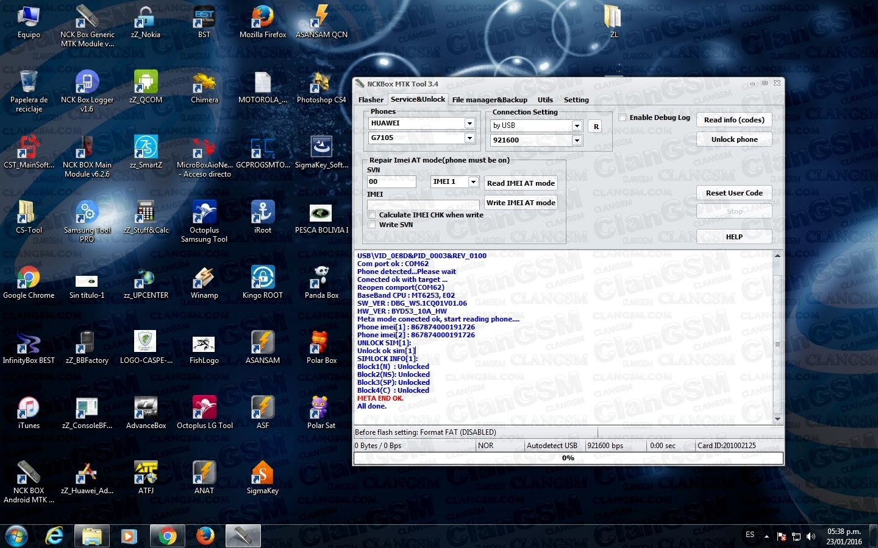Screen dimensions: 878x548
Task: Click the log panel vertical scrollbar
Action: coord(777,338)
